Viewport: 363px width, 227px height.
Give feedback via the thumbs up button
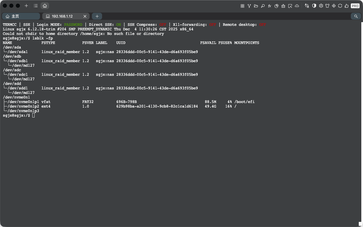click(347, 6)
